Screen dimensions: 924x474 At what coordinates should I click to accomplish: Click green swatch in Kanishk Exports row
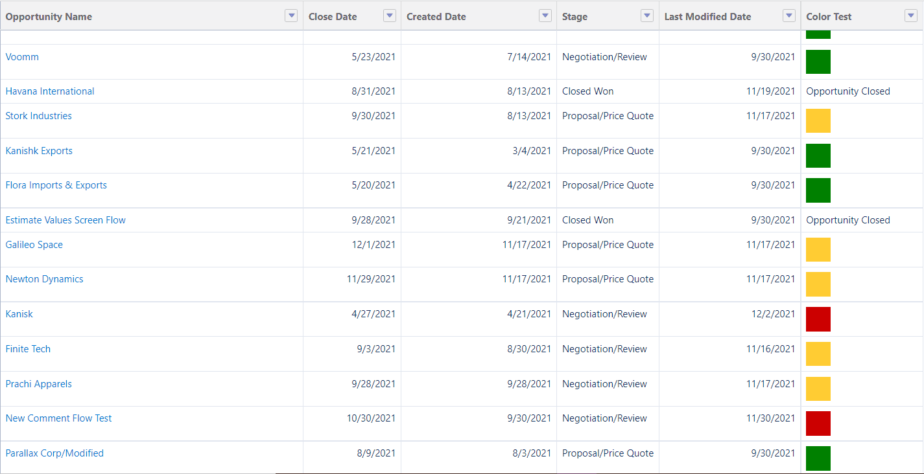[818, 156]
